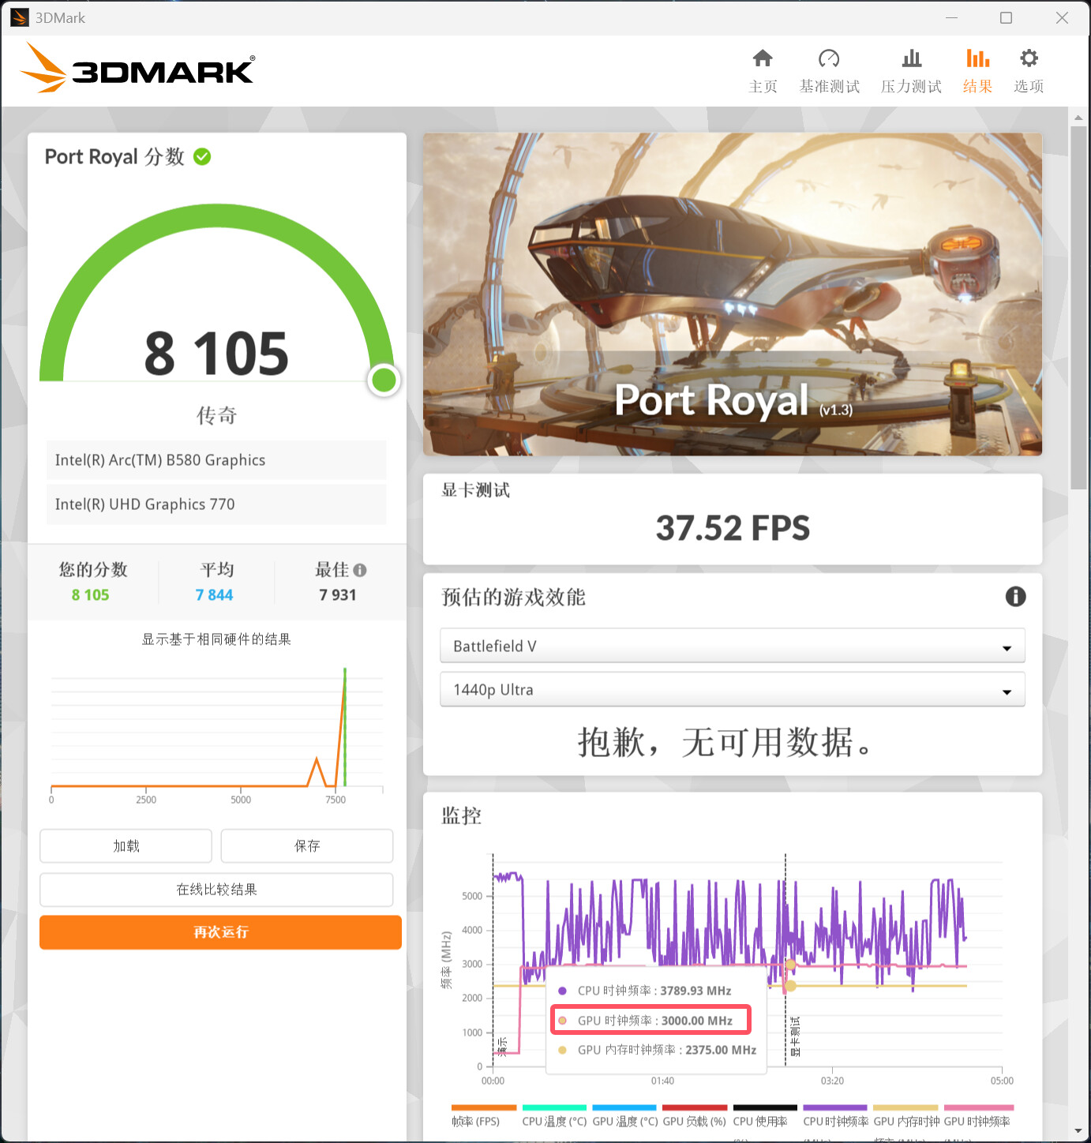Open 选项 settings gear icon
Image resolution: width=1091 pixels, height=1143 pixels.
pos(1029,59)
